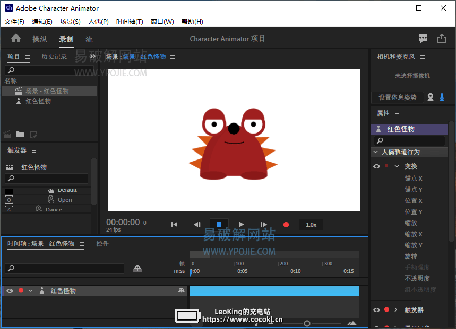Expand hidden panel tabs with double chevron
The image size is (456, 329).
coord(92,56)
